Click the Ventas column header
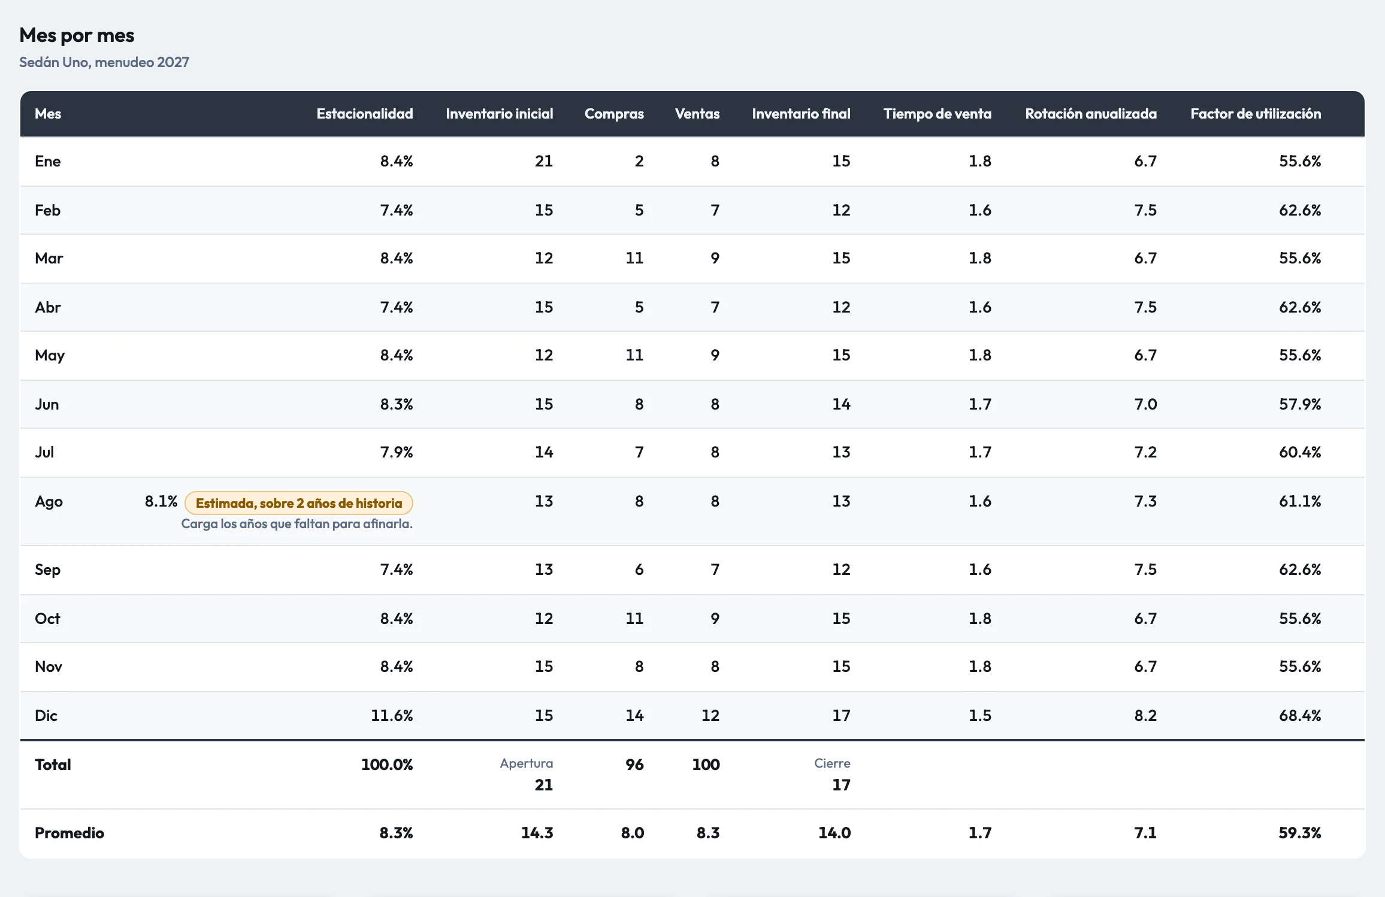This screenshot has width=1385, height=897. click(x=697, y=114)
